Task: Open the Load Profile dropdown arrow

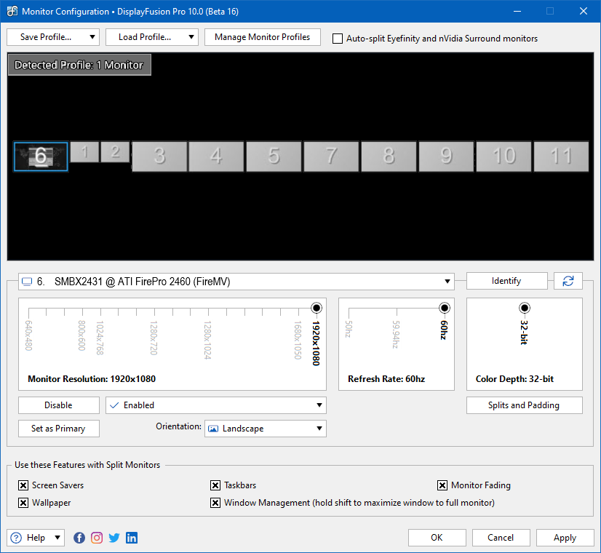Action: tap(191, 37)
